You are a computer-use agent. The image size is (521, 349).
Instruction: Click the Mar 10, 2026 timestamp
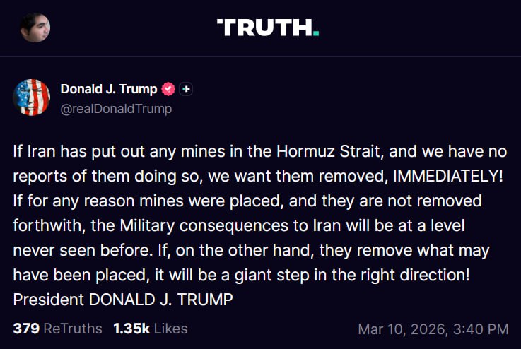click(433, 329)
